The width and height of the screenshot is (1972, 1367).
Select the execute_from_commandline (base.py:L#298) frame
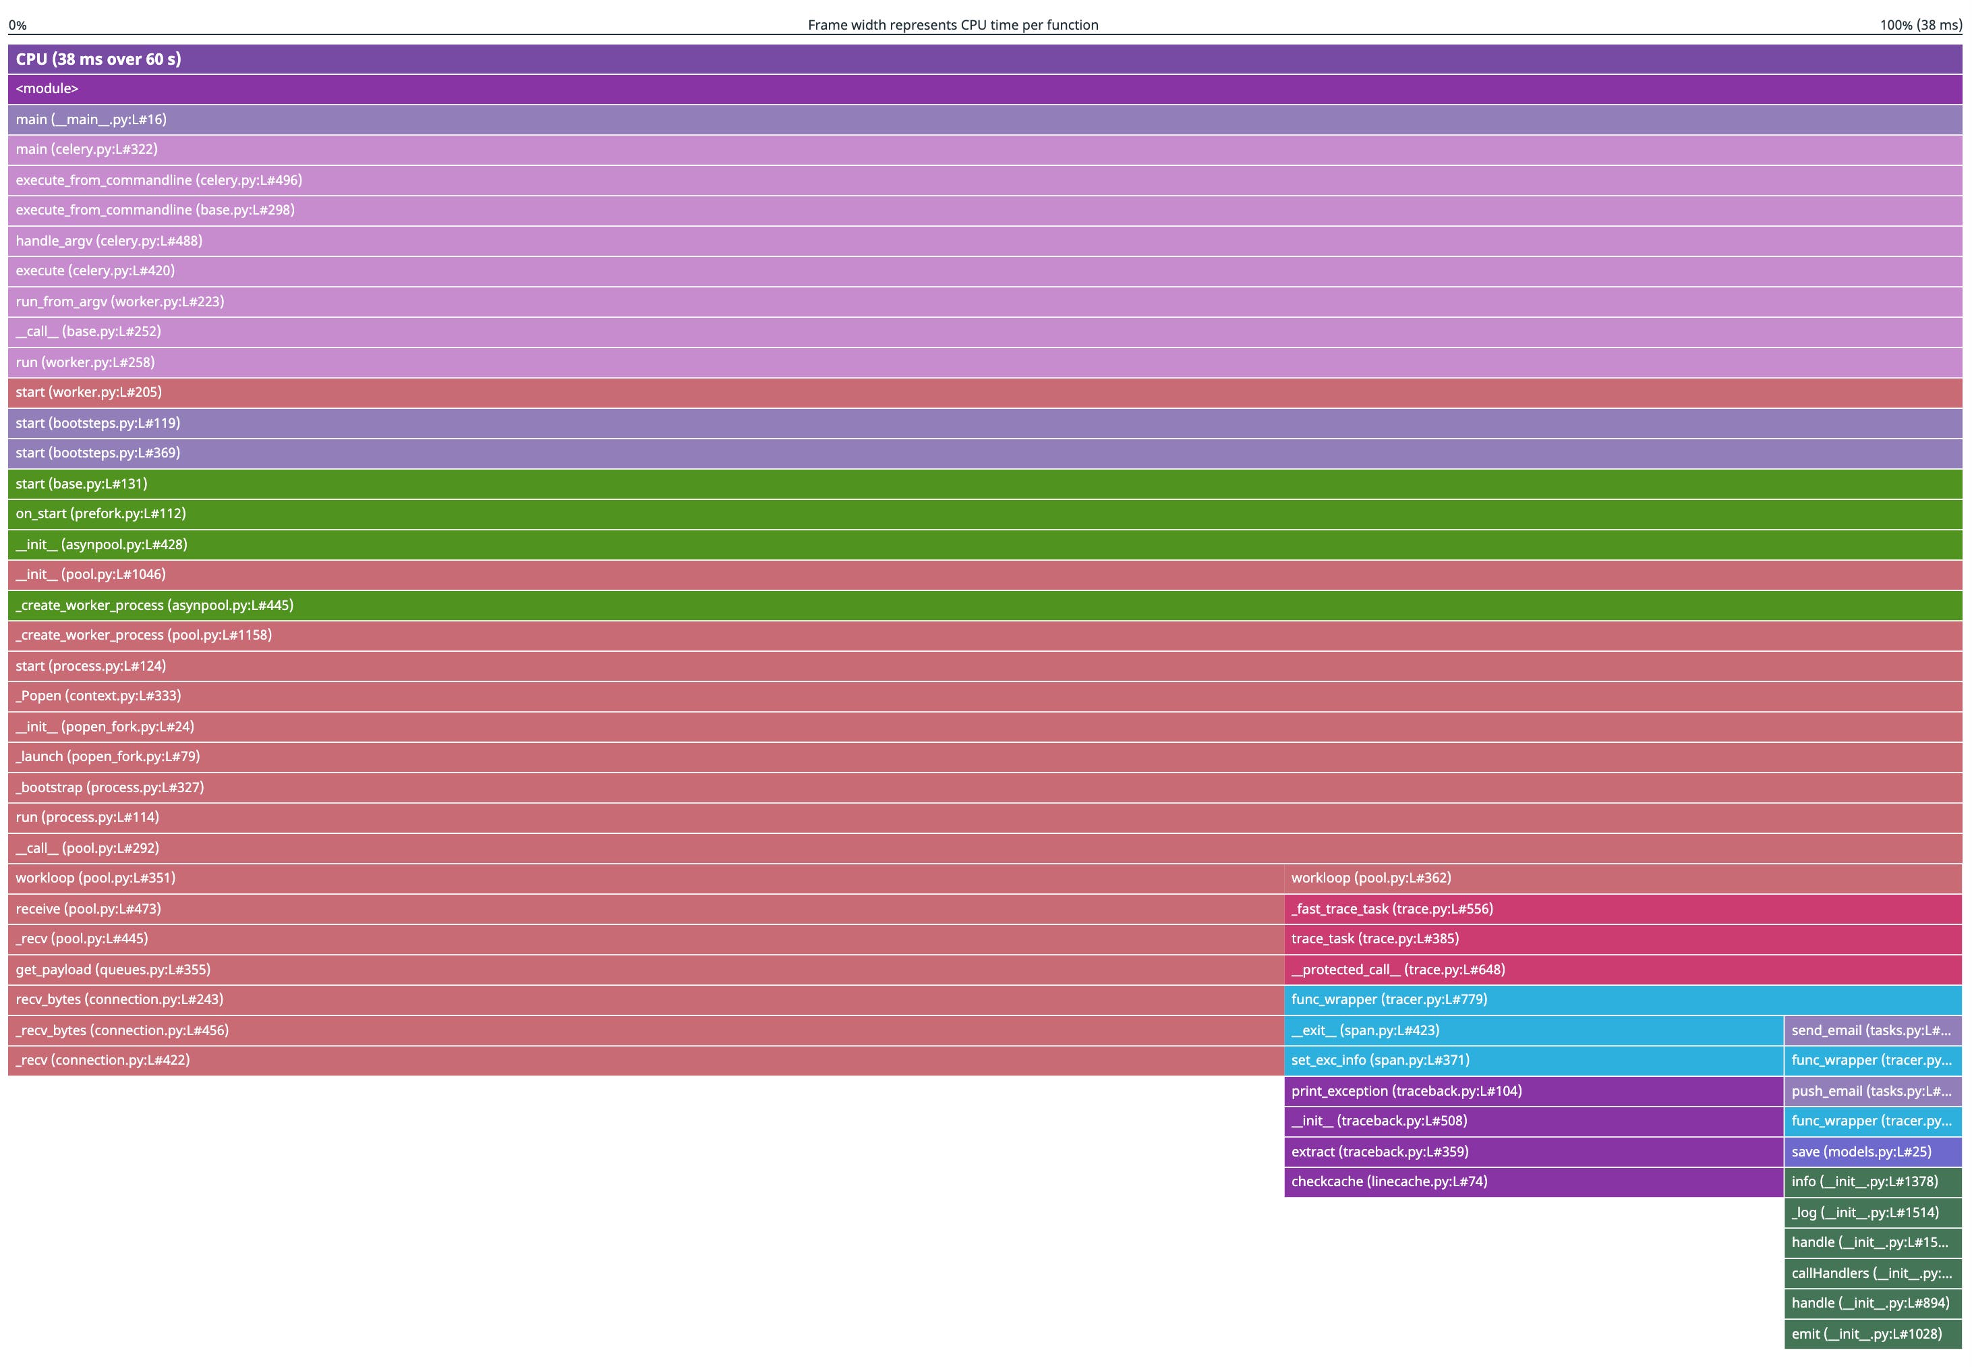click(x=984, y=211)
